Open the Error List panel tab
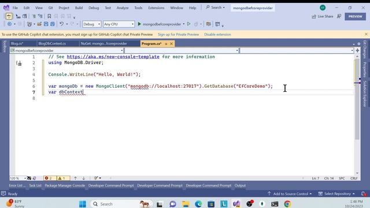The image size is (370, 208). tap(17, 185)
